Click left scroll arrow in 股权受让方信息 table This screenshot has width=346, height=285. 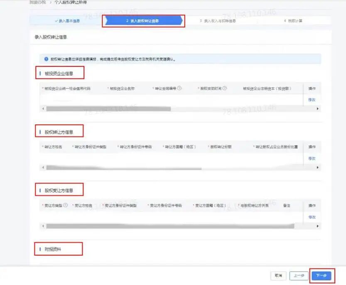pyautogui.click(x=43, y=226)
